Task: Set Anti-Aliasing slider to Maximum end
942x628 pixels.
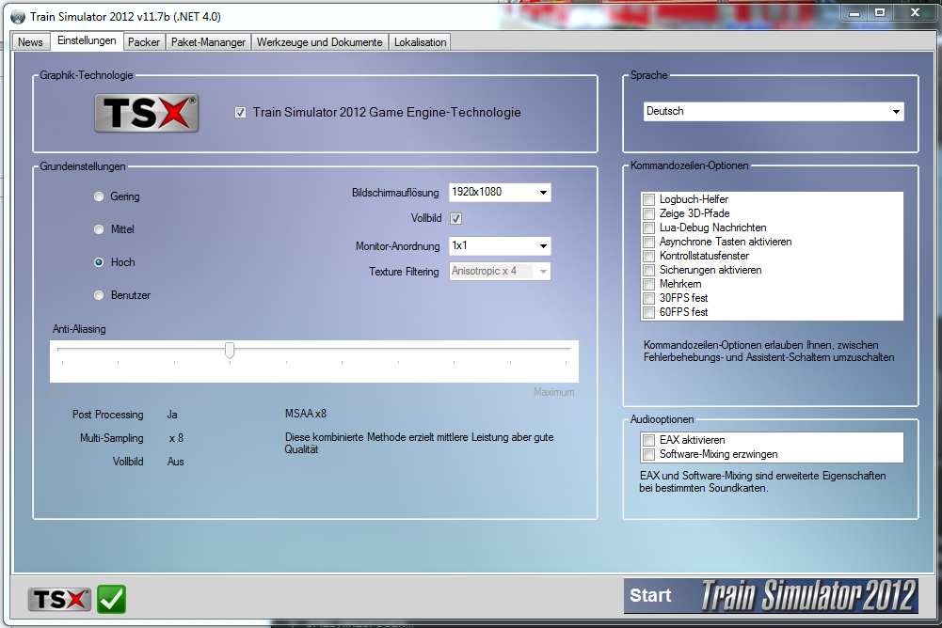Action: (566, 349)
